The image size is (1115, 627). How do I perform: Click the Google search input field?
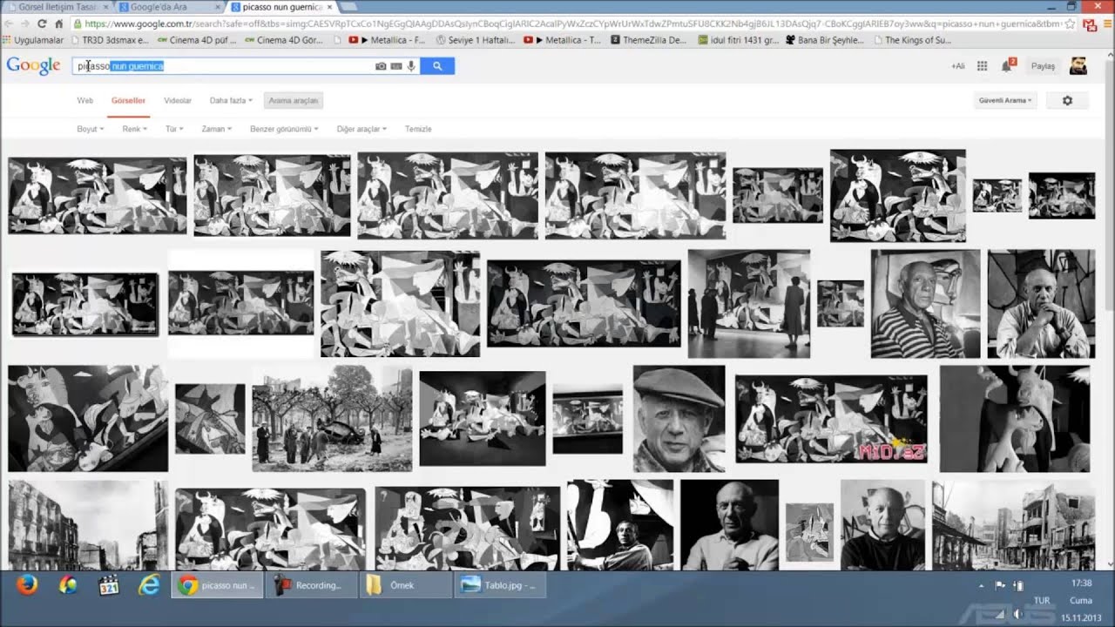click(222, 66)
